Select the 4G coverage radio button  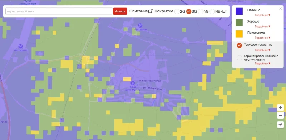click(x=201, y=11)
